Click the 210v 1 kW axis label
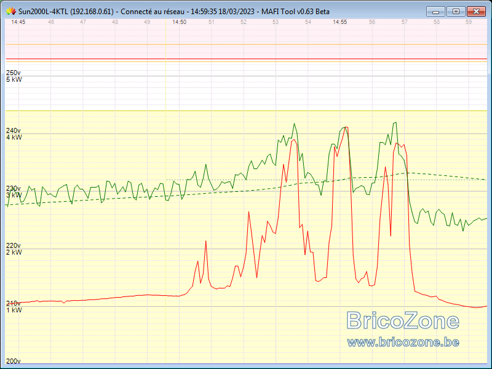 (x=14, y=307)
